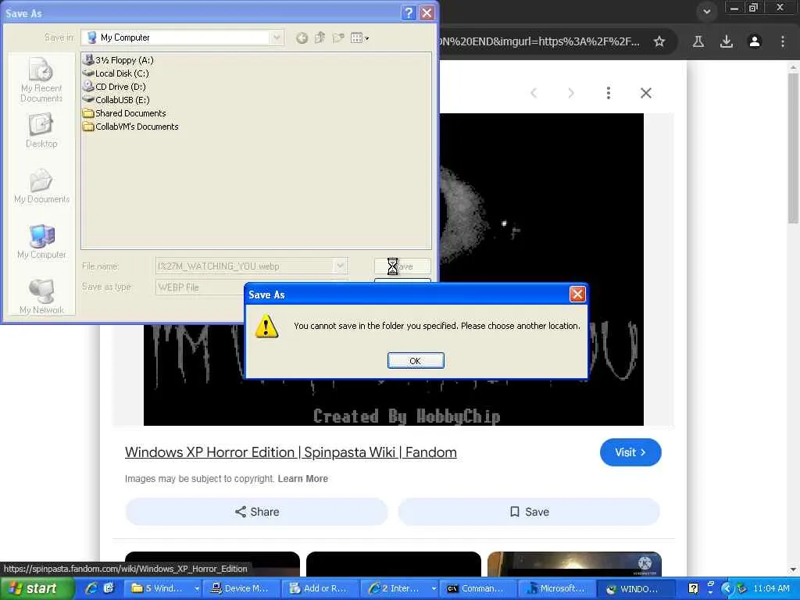Click the Save button in Save As dialog

coord(402,266)
